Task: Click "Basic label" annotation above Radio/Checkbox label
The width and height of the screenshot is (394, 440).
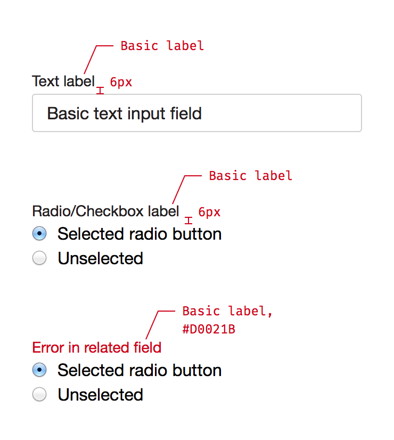Action: point(250,176)
